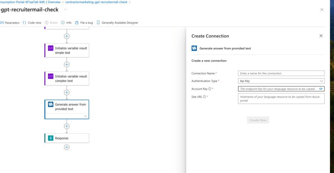Switch to Generally Available Designer
The image size is (334, 173).
tap(117, 23)
